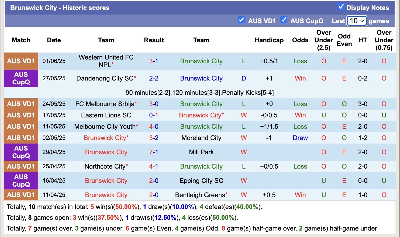Click the AUS CupQ badge on the 27/05/25 row

click(21, 78)
